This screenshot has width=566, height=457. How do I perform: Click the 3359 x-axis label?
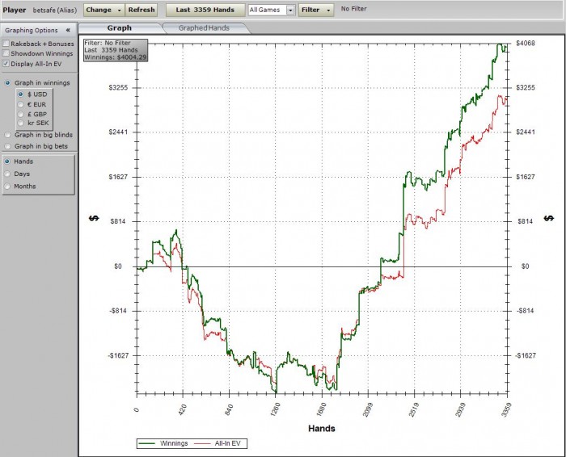pos(506,410)
